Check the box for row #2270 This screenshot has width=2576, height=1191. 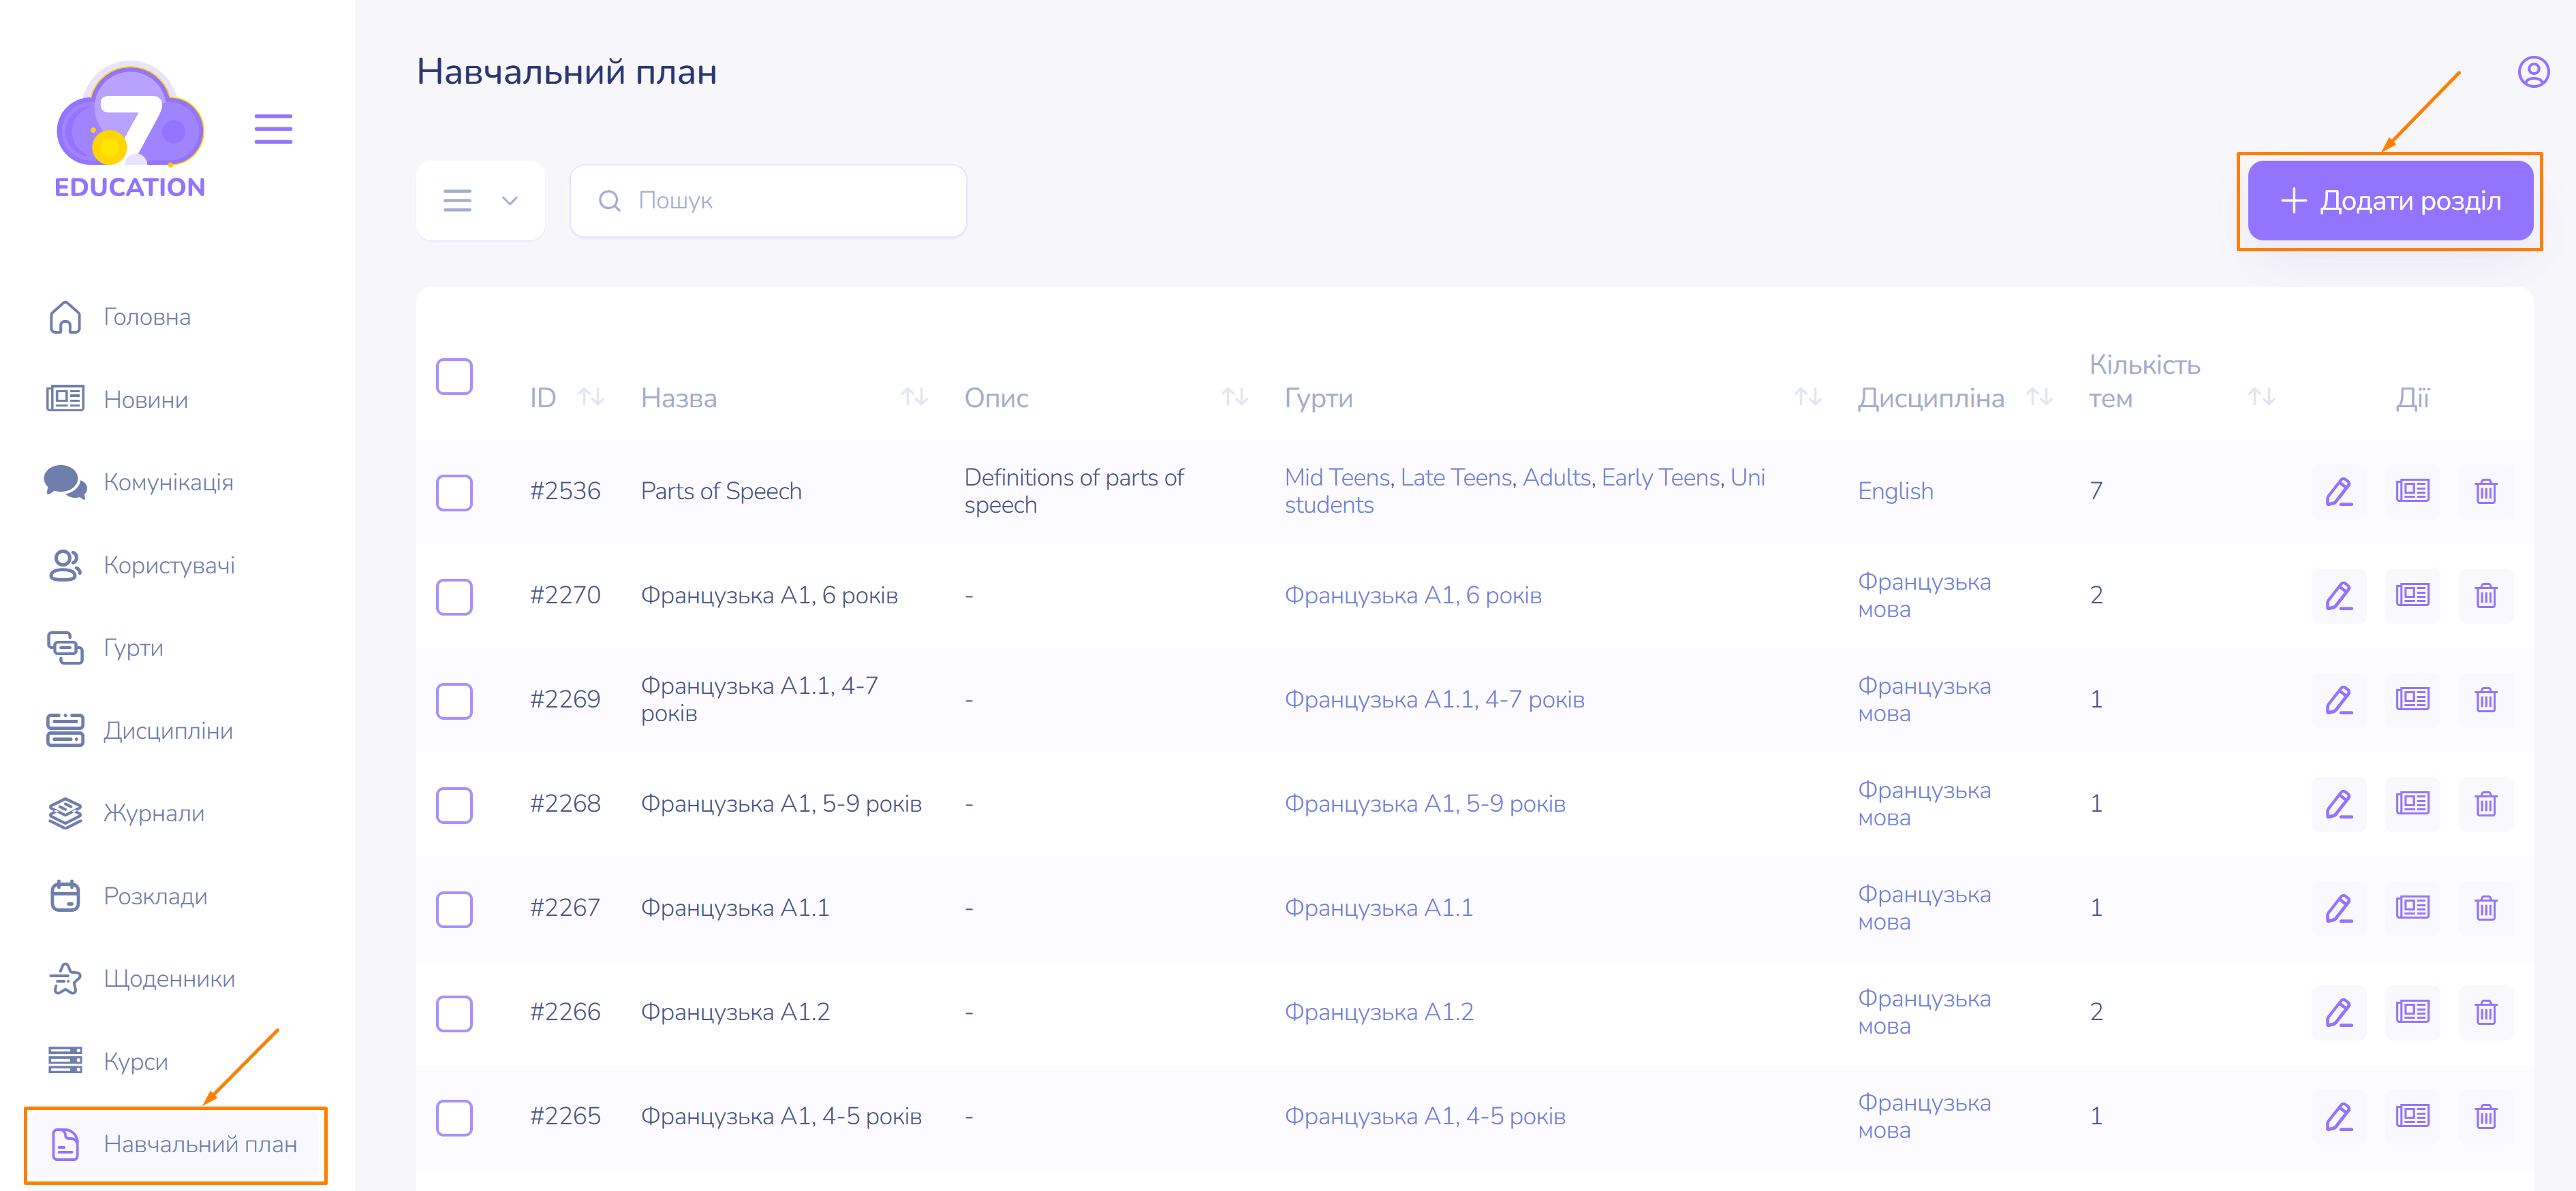(454, 597)
